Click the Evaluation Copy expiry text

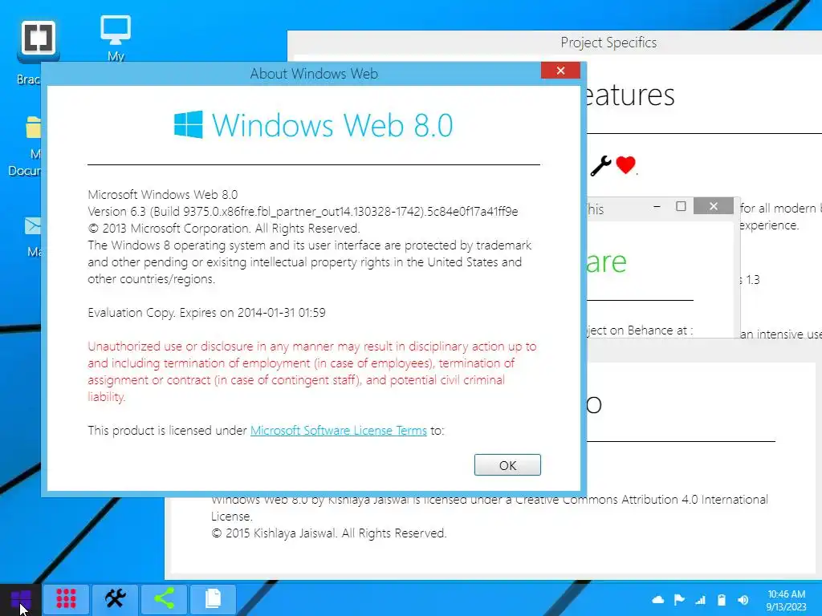click(206, 313)
